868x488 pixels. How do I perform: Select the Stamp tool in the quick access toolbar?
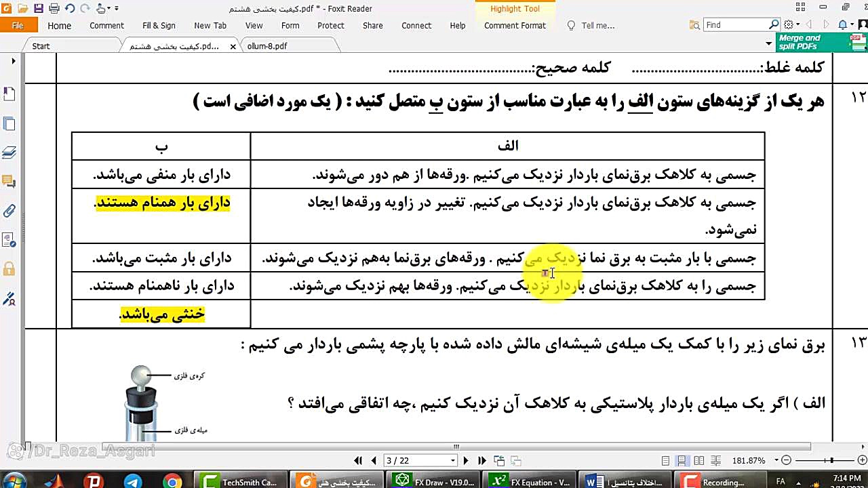100,7
